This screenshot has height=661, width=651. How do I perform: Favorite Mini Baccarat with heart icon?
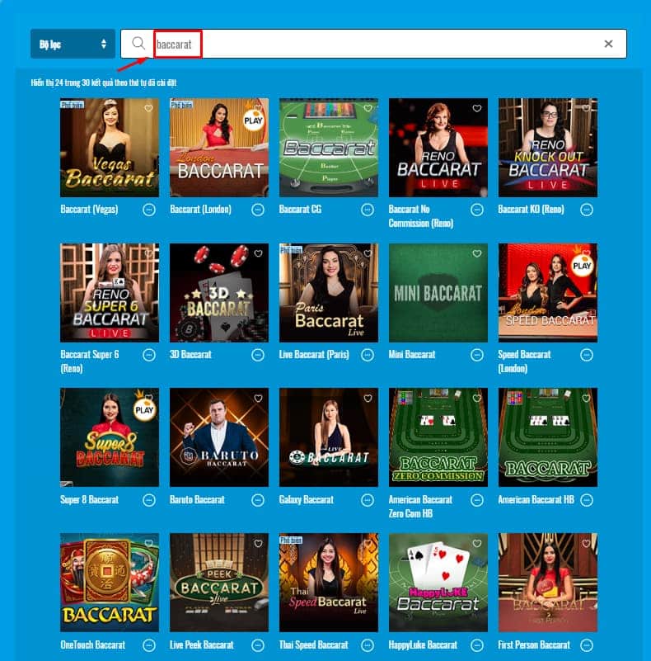[x=476, y=253]
